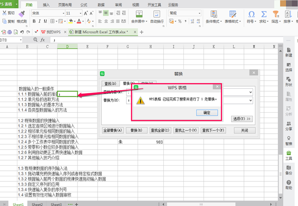Viewport: 298px width, 206px height.
Task: Click the Copy icon
Action: pos(4,21)
